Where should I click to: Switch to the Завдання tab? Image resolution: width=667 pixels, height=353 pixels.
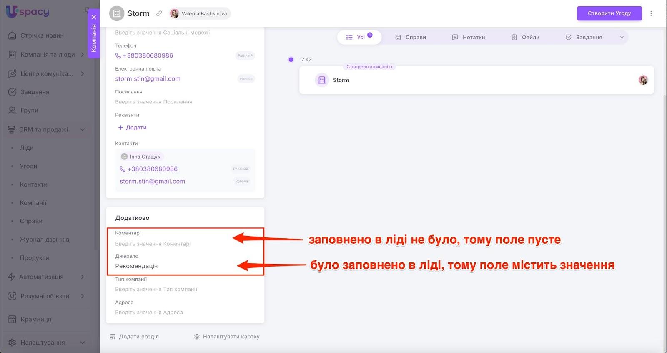(584, 37)
